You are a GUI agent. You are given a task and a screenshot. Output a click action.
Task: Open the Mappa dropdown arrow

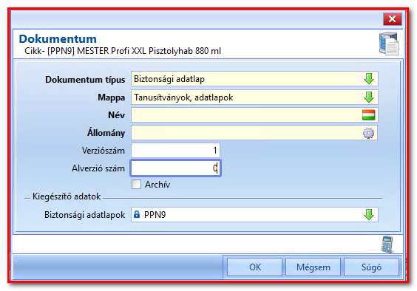(369, 97)
